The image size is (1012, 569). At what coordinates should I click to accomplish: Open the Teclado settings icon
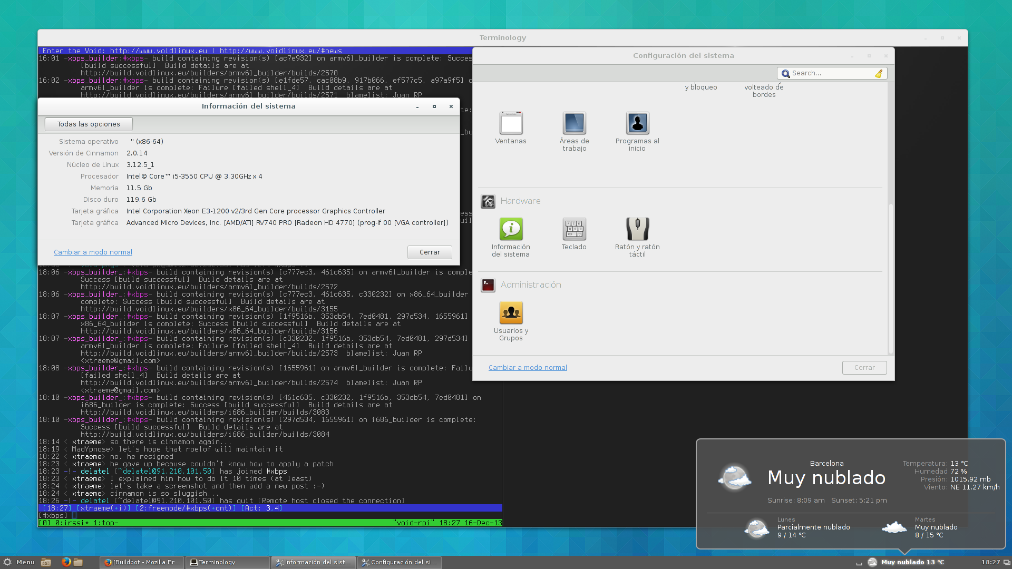point(574,229)
